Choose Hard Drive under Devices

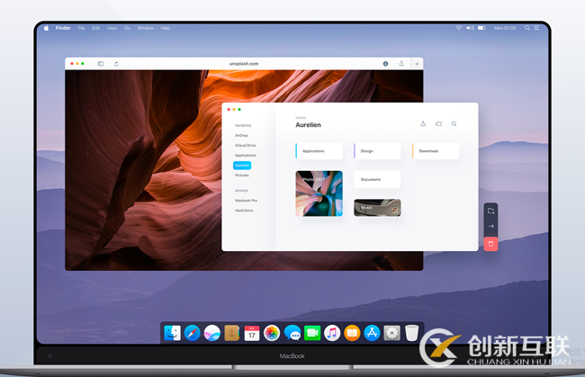pyautogui.click(x=244, y=210)
